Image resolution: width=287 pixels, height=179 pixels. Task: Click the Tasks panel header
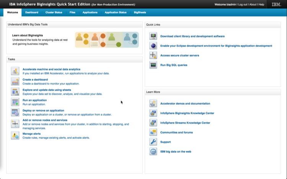tap(75, 59)
